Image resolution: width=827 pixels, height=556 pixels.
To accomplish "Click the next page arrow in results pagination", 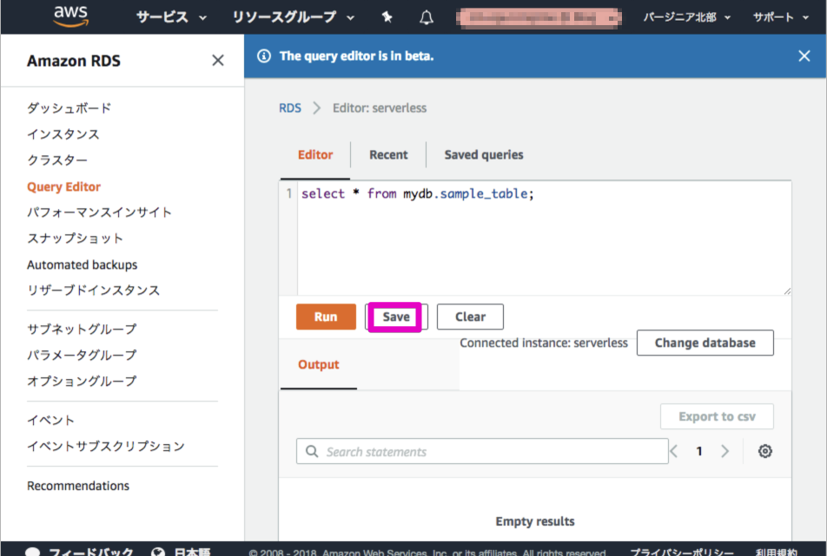I will (724, 451).
